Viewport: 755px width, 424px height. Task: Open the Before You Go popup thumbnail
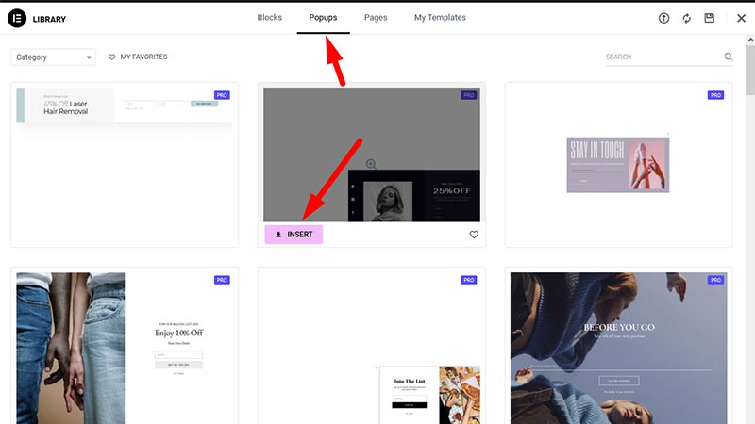click(x=619, y=348)
